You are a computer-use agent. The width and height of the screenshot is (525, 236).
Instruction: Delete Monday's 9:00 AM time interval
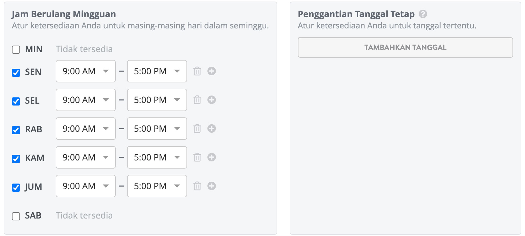coord(197,71)
